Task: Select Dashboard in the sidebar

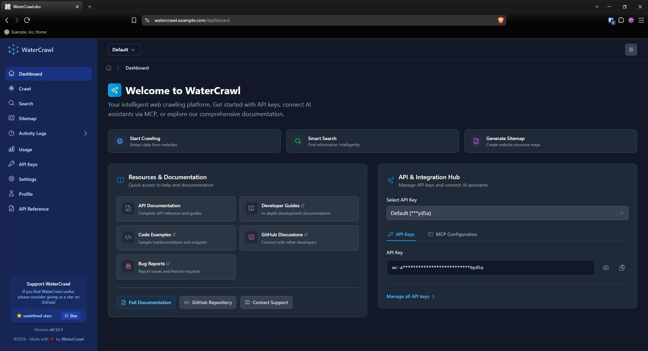Action: pos(49,74)
